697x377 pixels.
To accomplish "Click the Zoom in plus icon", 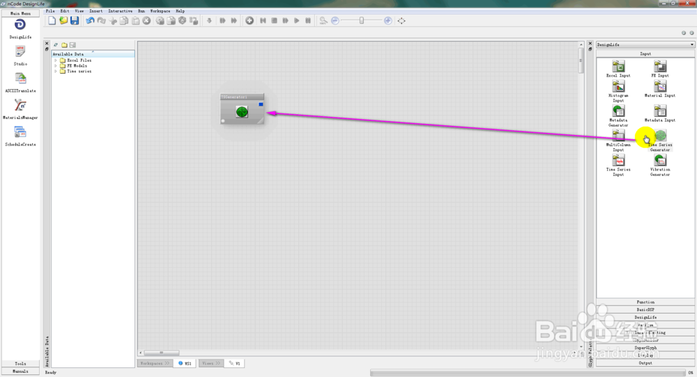I will tap(388, 21).
